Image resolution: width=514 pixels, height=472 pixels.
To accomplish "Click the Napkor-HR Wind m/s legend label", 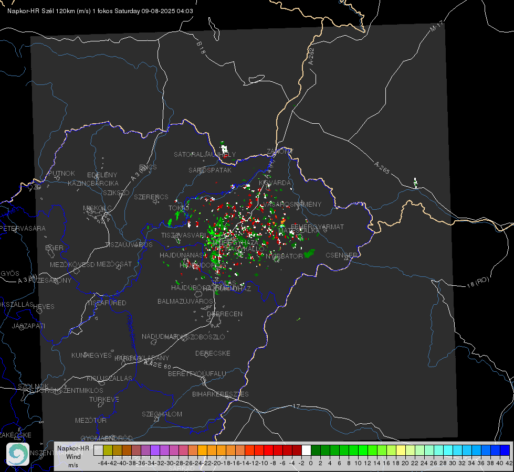I will (73, 456).
